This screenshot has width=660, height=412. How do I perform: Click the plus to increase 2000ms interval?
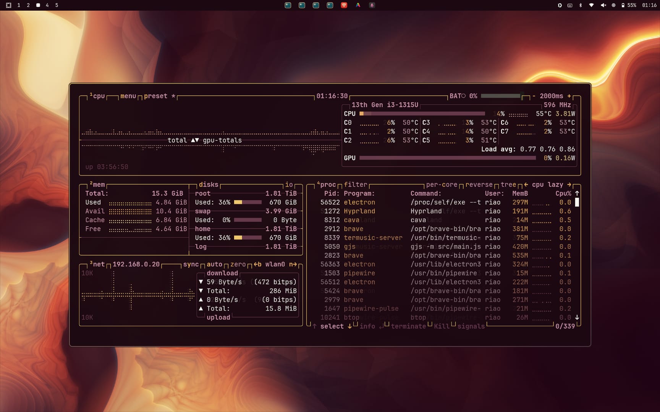click(569, 96)
